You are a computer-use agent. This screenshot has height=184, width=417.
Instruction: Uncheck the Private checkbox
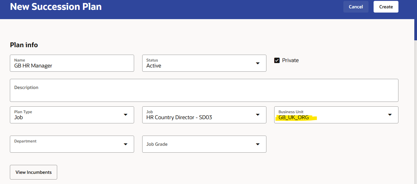tap(277, 60)
